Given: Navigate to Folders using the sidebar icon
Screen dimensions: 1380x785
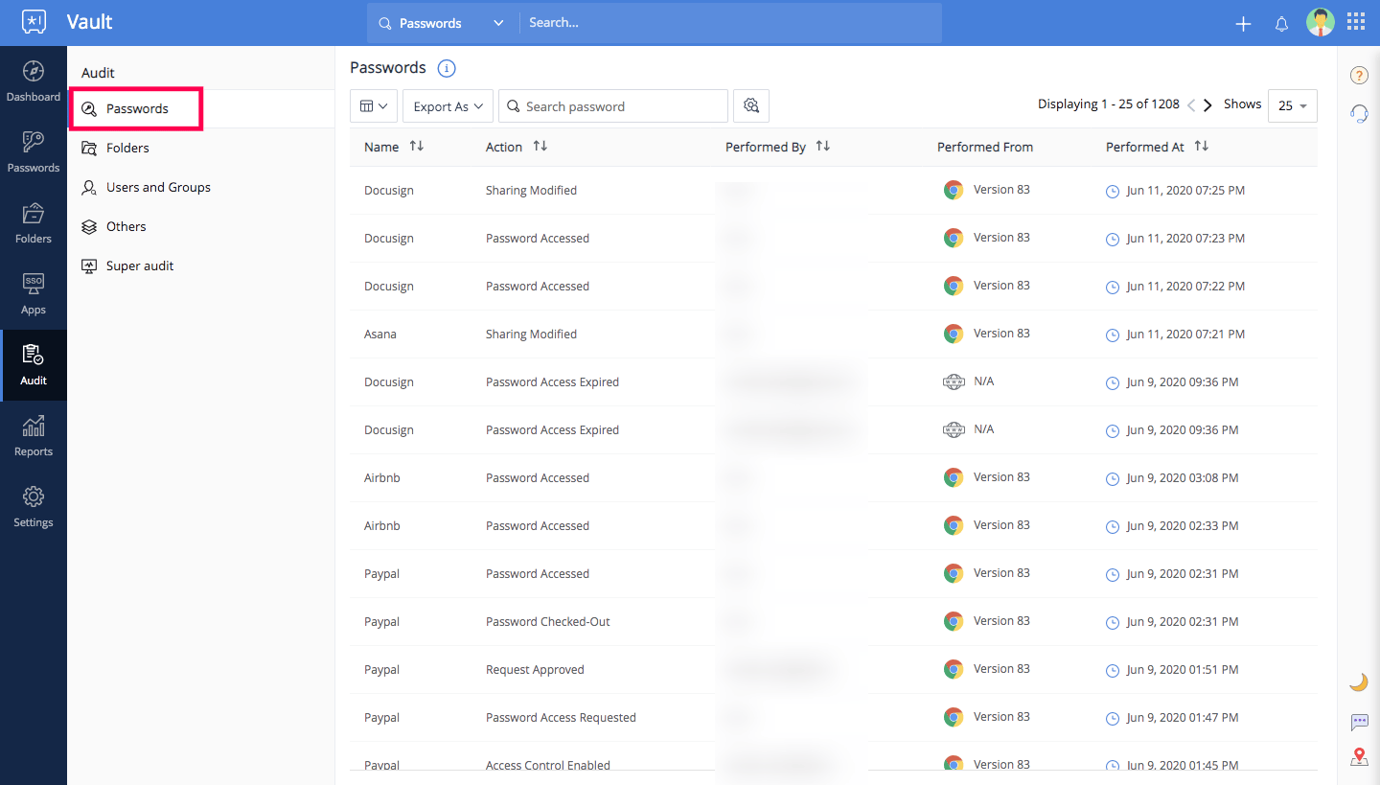Looking at the screenshot, I should click(x=34, y=223).
